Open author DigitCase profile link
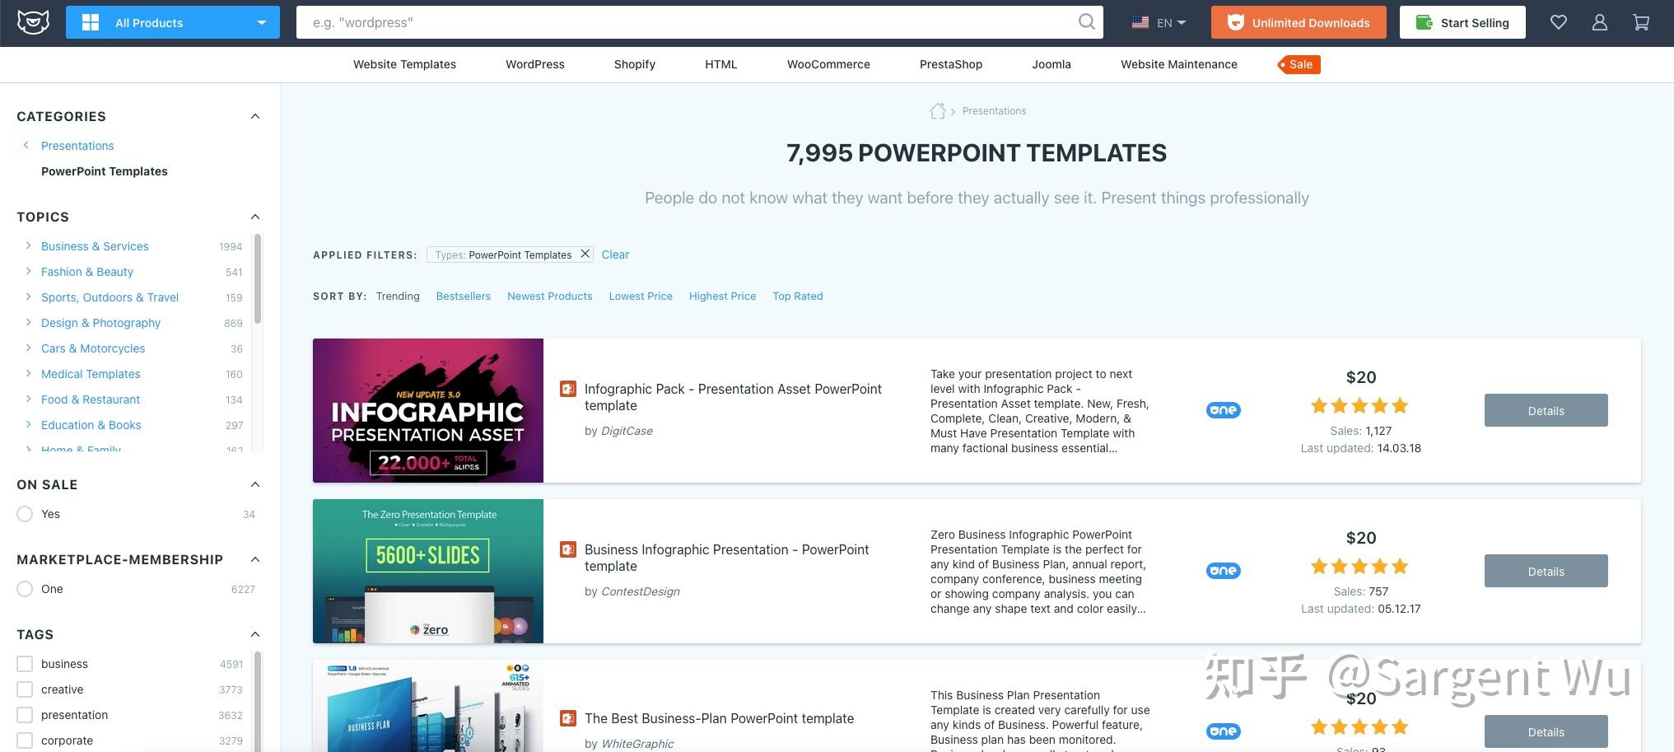Viewport: 1674px width, 752px height. (x=627, y=431)
